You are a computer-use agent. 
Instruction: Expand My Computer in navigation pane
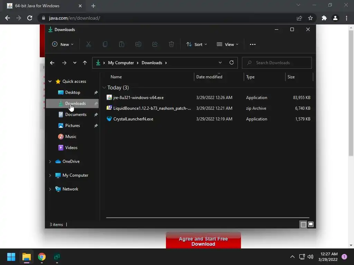(x=50, y=175)
